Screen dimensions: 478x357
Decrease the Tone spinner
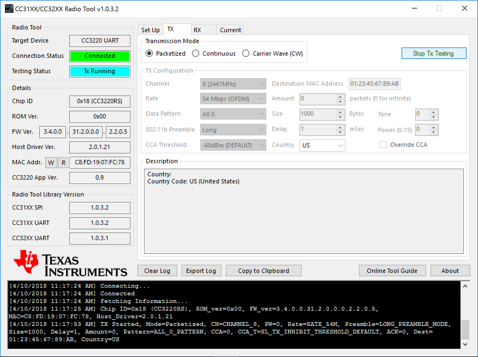tap(434, 117)
